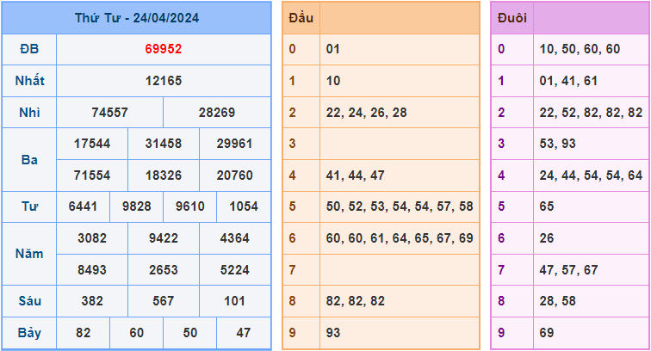The height and width of the screenshot is (351, 651).
Task: Click second prize number 74557
Action: click(x=110, y=113)
